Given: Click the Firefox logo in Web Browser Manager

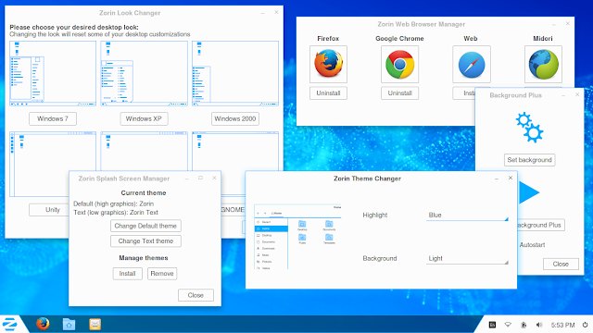Looking at the screenshot, I should tap(328, 64).
